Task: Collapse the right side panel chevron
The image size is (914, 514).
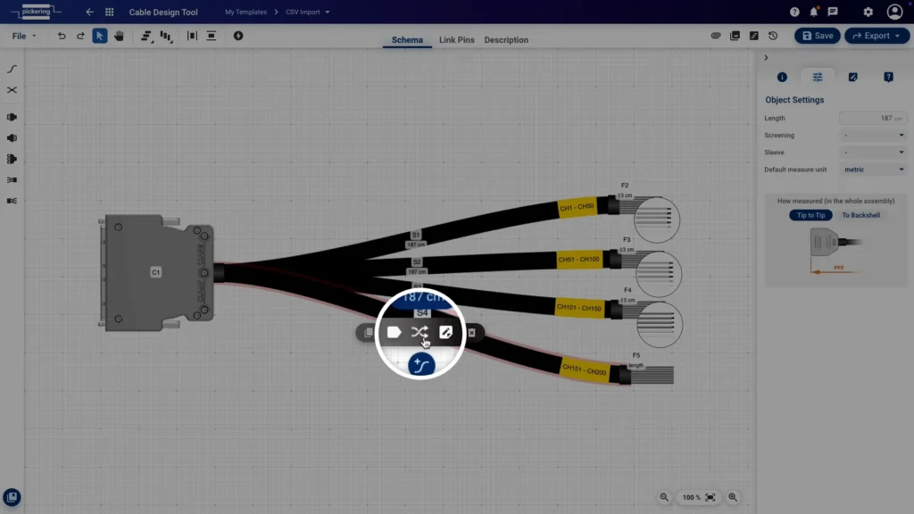Action: click(x=766, y=58)
